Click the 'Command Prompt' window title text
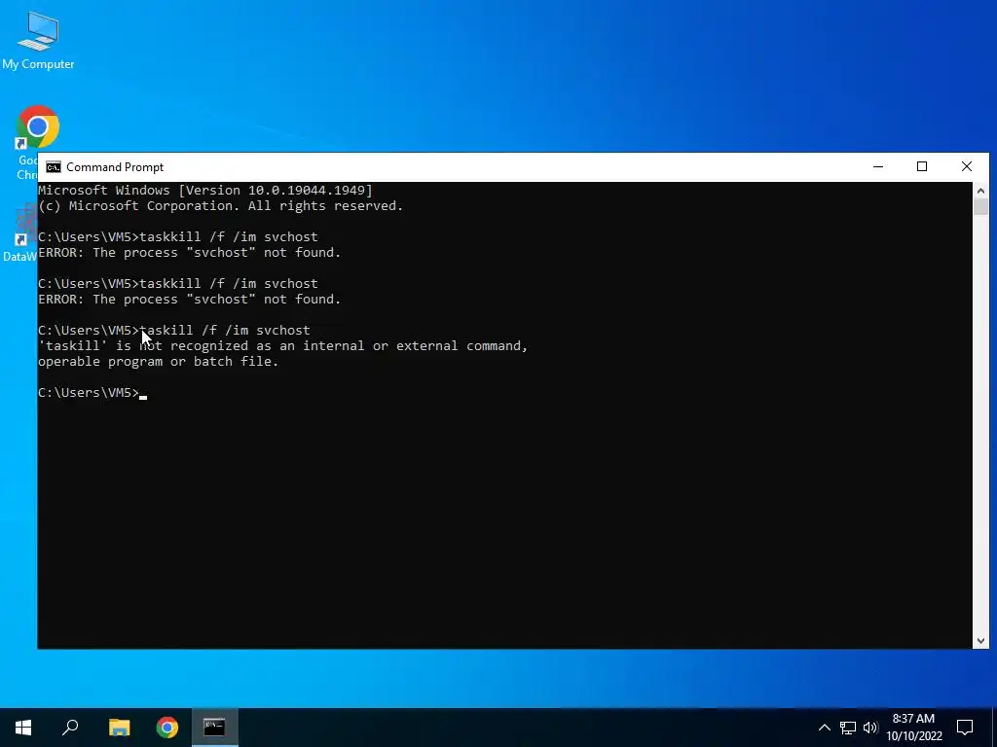 click(x=115, y=167)
